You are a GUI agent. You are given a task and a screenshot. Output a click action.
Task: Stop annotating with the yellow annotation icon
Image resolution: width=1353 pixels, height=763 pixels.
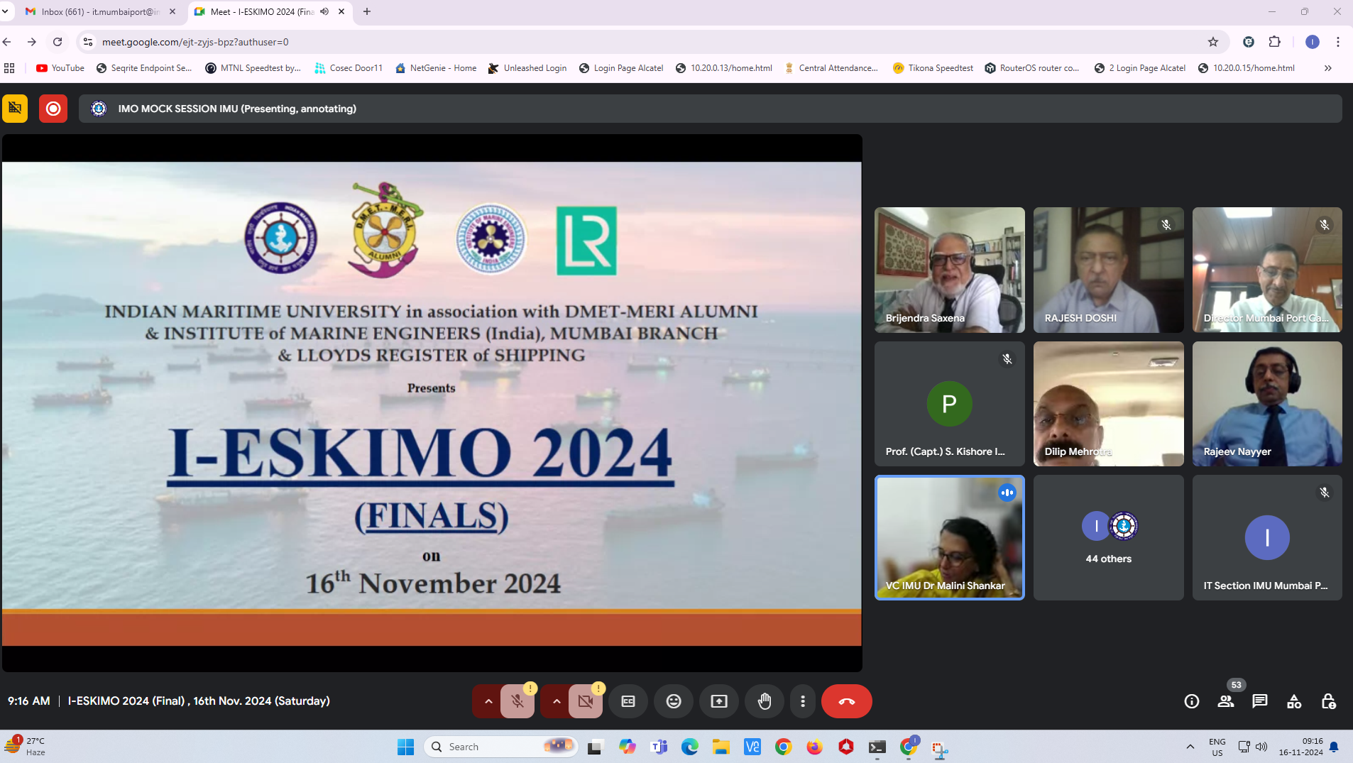[x=15, y=109]
